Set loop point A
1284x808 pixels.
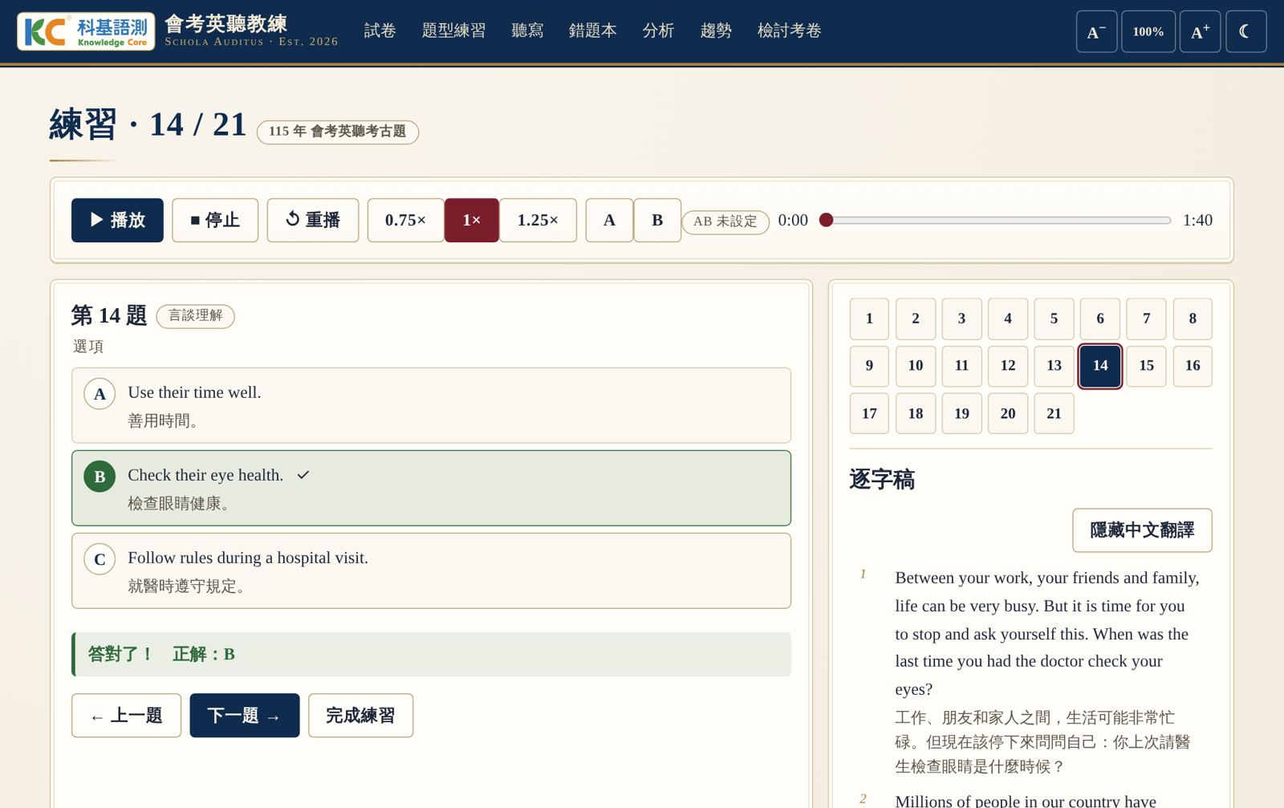[x=609, y=220]
